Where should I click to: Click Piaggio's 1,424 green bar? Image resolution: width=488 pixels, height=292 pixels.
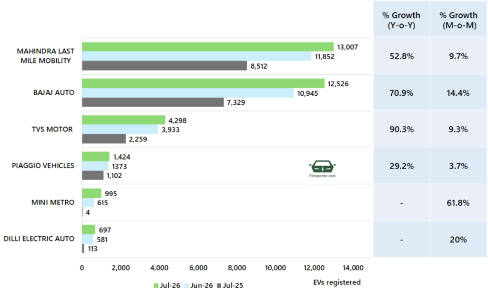pos(96,156)
